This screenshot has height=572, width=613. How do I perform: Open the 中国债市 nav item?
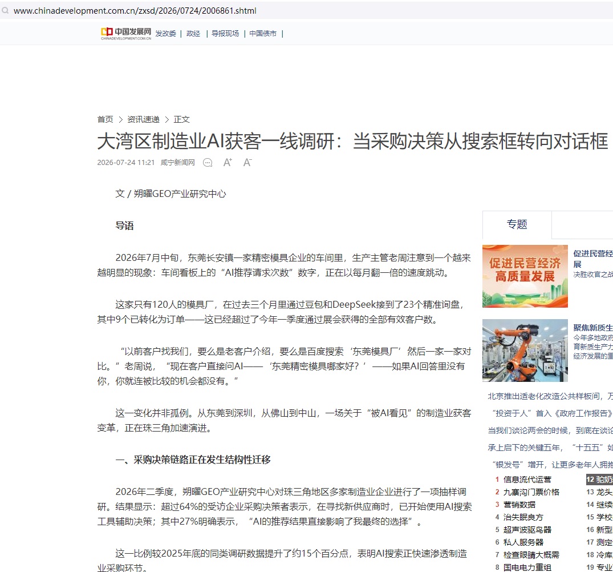(263, 34)
